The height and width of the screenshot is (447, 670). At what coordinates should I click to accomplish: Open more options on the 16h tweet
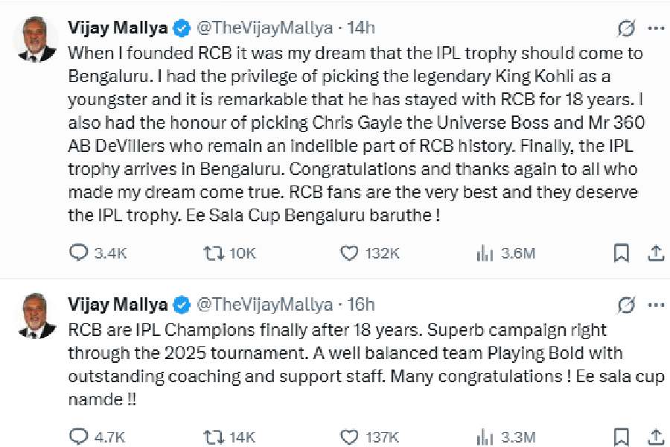[x=656, y=305]
